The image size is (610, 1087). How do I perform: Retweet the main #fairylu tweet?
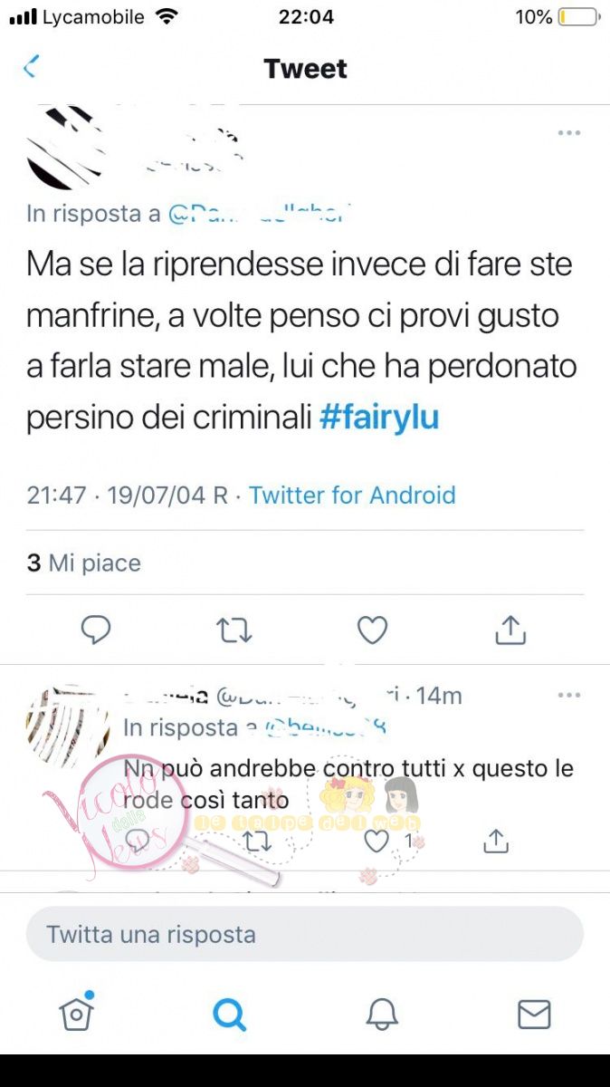(234, 630)
